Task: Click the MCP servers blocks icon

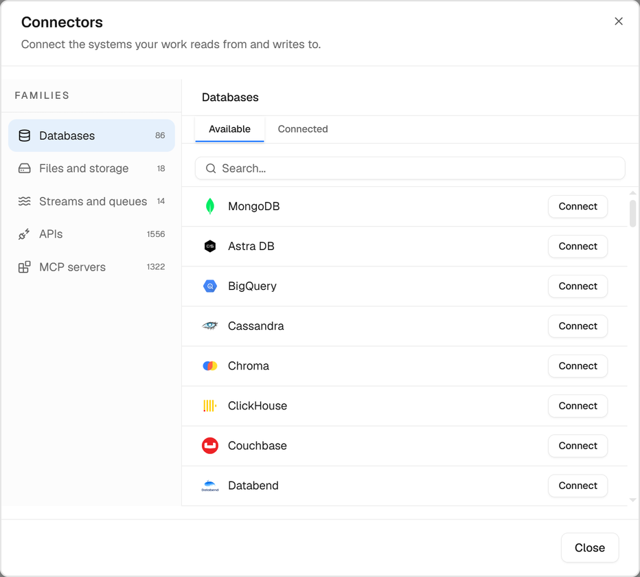Action: tap(25, 267)
